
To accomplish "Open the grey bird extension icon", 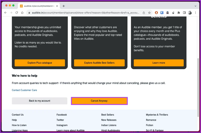I will coord(173,13).
